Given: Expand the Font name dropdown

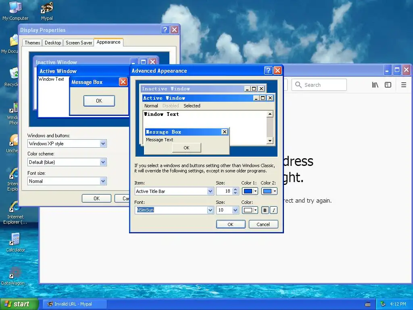Looking at the screenshot, I should (x=210, y=210).
